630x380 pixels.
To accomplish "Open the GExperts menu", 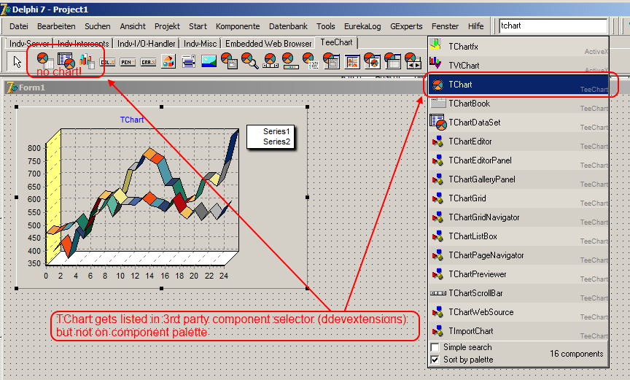I will tap(406, 26).
